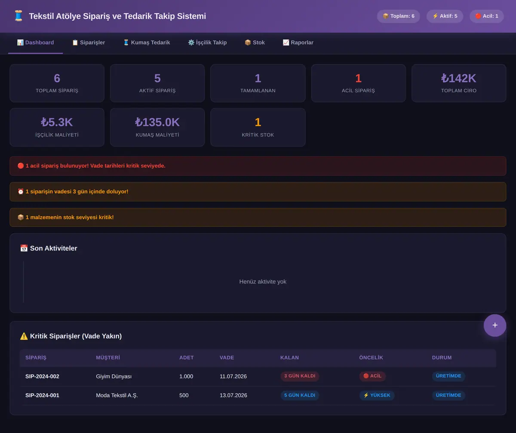516x433 pixels.
Task: Click the Aktif: 5 header badge
Action: tap(445, 16)
